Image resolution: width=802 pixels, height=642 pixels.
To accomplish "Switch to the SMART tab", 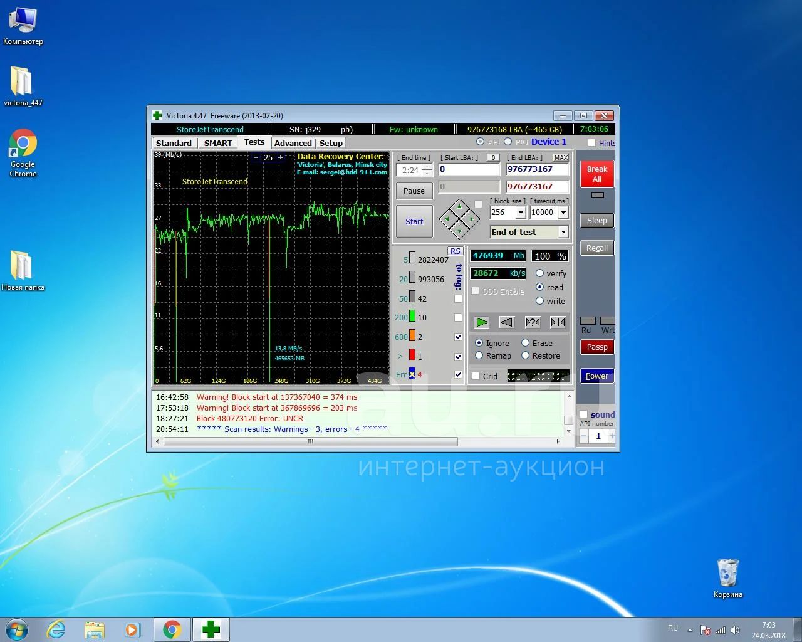I will (x=218, y=143).
